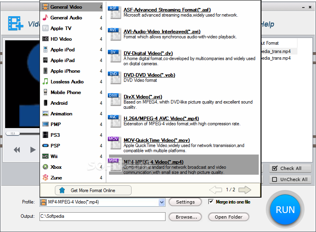Image resolution: width=316 pixels, height=232 pixels.
Task: Click the Animation picture icon
Action: pos(45,114)
